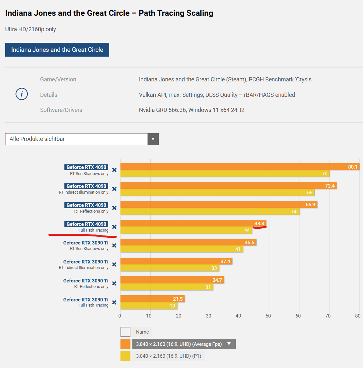Open the Alle Produkte sichtbar dropdown
This screenshot has width=363, height=368.
82,139
